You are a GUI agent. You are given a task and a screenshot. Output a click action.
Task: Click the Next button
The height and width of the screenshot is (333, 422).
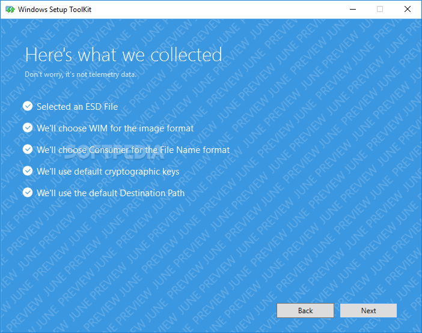368,310
